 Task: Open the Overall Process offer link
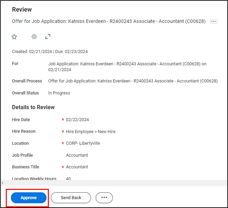coord(133,81)
